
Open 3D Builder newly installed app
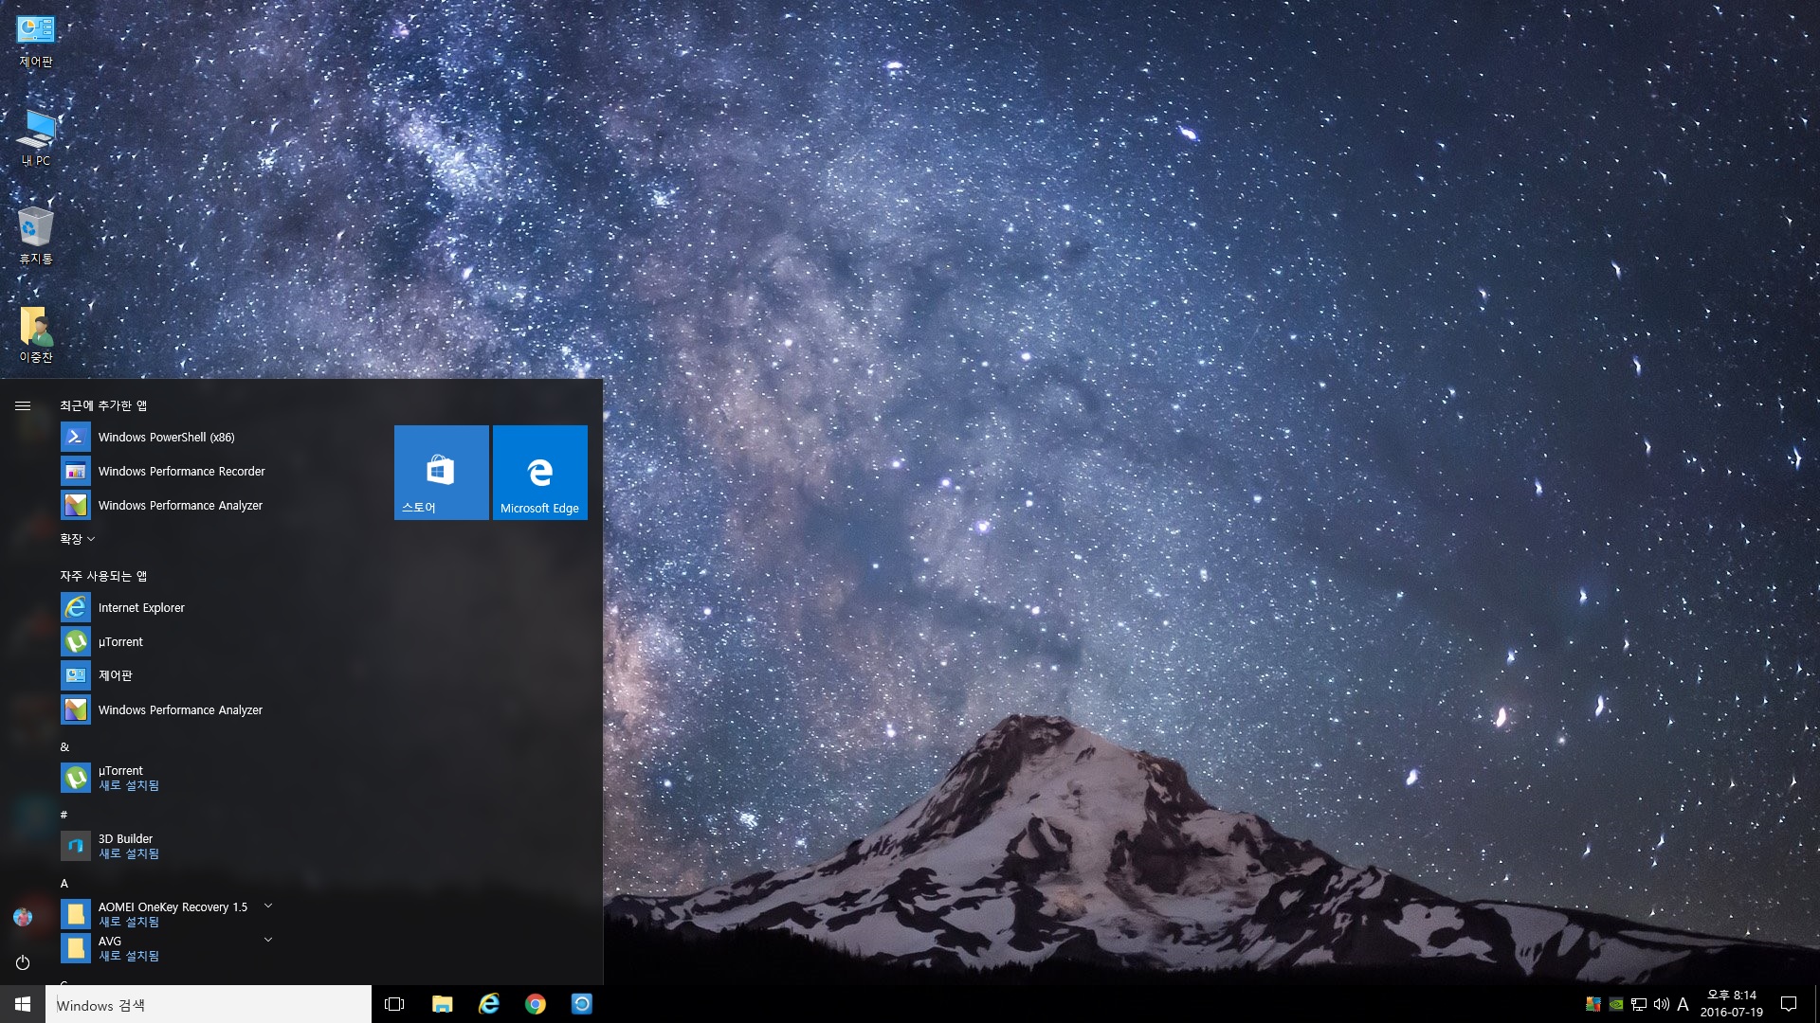coord(125,844)
